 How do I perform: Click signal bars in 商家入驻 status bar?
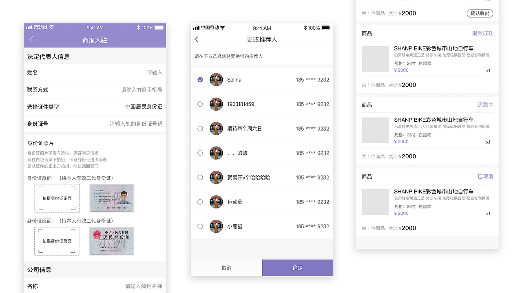[x=29, y=27]
